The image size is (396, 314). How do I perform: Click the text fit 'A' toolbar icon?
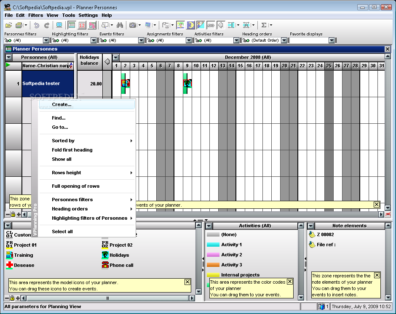point(246,25)
